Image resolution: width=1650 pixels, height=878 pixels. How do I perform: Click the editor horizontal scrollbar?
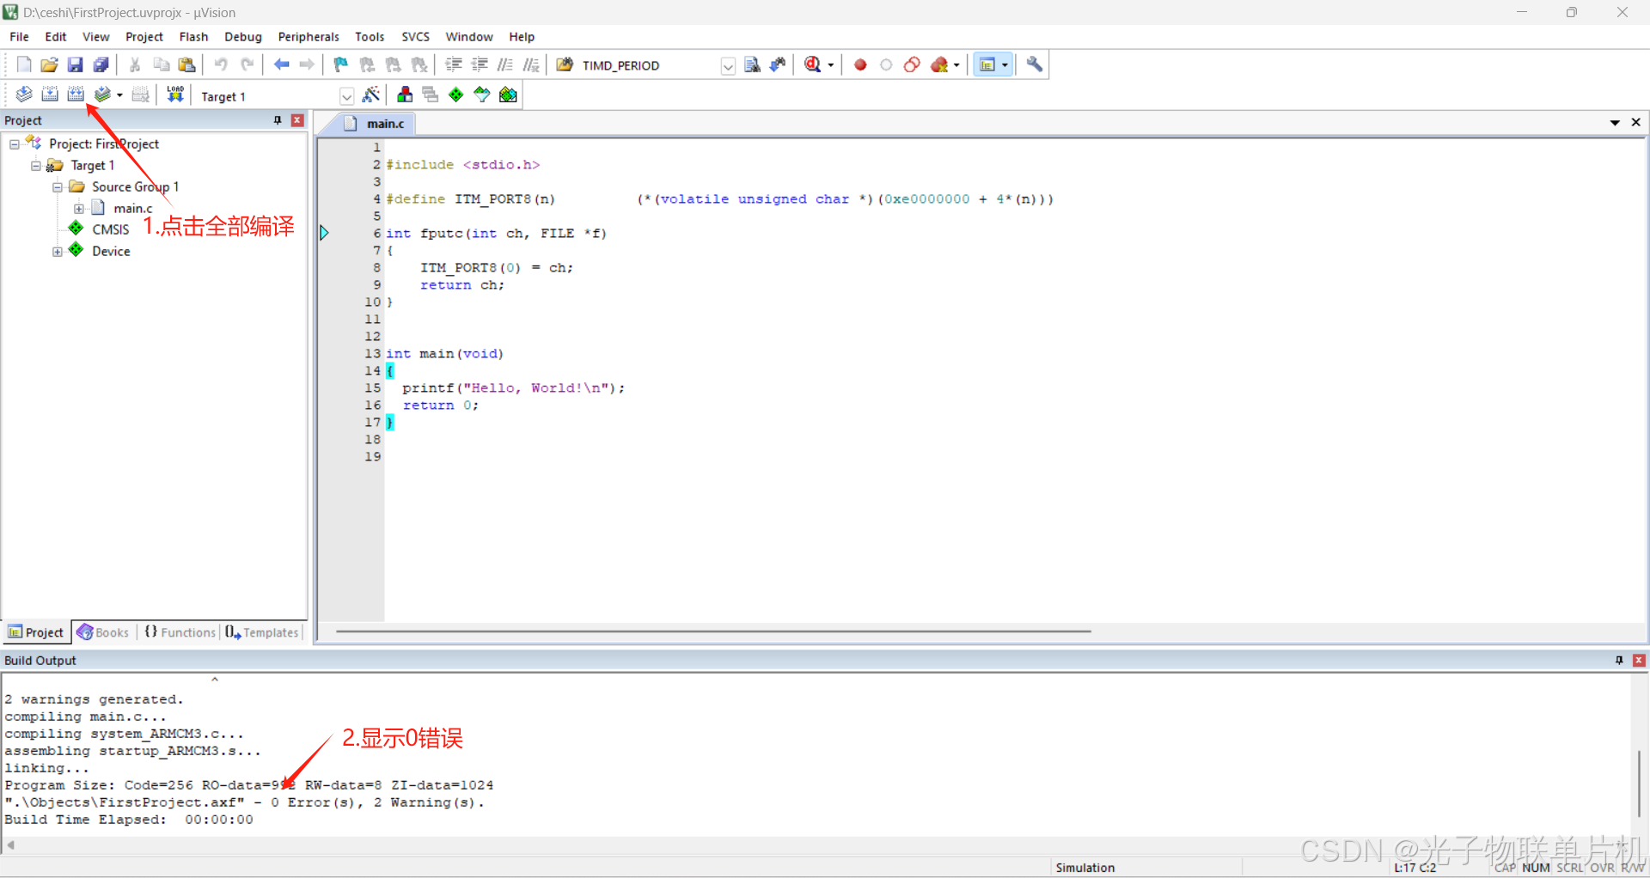click(x=713, y=631)
